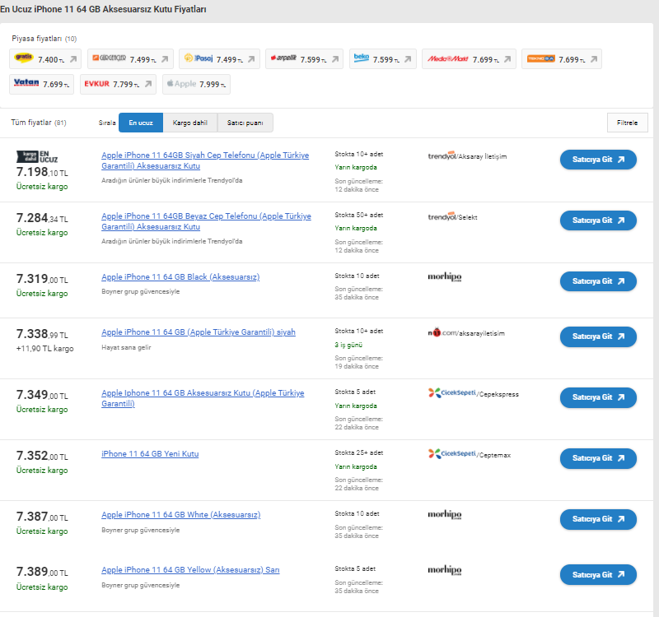The width and height of the screenshot is (659, 617).
Task: Click the ÇiçekSepeti/Ceptemax seller logo
Action: pos(470,454)
